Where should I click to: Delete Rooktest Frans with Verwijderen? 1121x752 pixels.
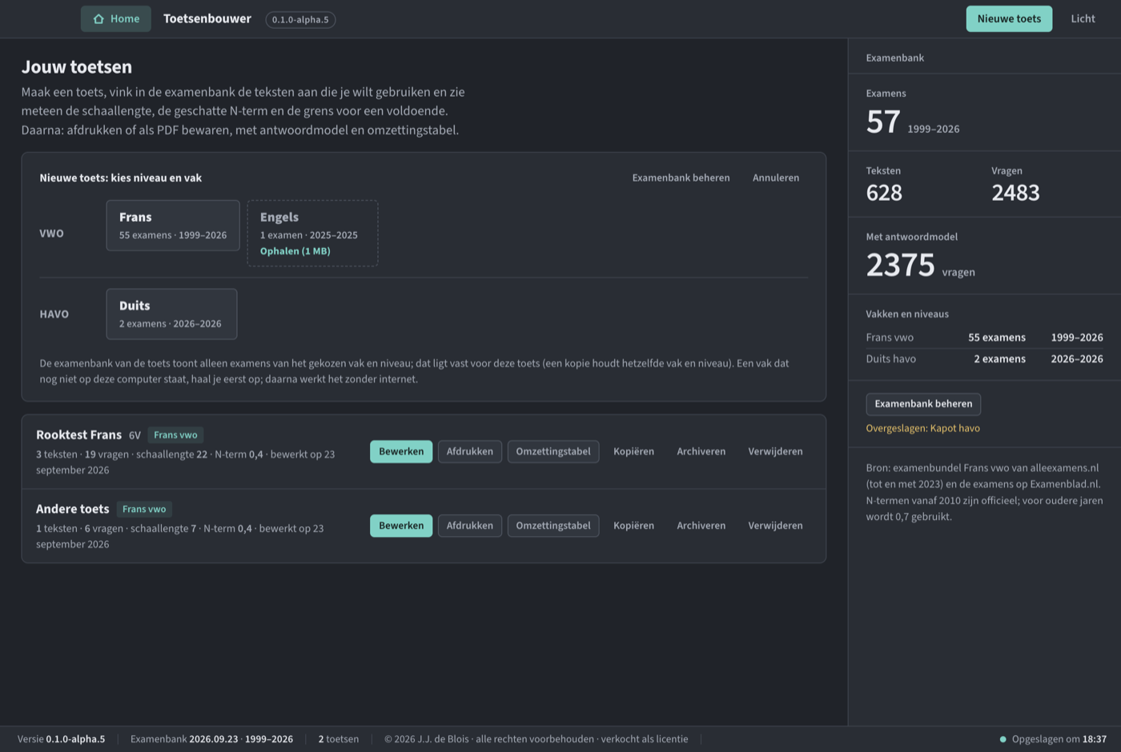tap(775, 451)
